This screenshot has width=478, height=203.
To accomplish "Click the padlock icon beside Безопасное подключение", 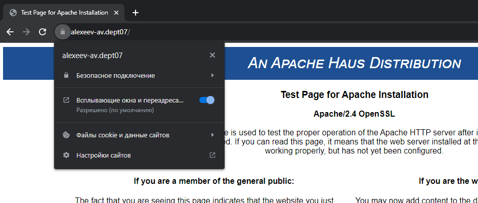I will pyautogui.click(x=66, y=76).
